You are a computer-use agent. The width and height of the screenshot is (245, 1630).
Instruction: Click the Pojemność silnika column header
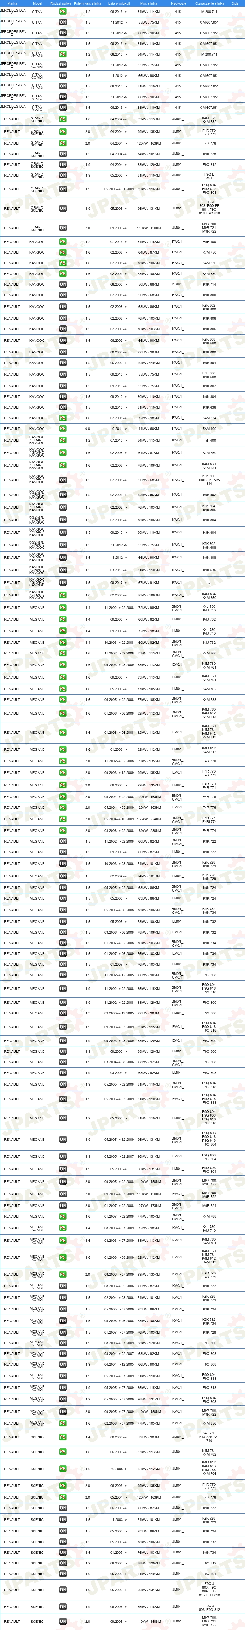(88, 3)
